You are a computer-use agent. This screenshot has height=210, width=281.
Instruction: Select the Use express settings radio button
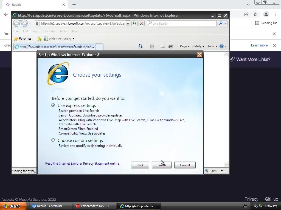click(x=53, y=105)
